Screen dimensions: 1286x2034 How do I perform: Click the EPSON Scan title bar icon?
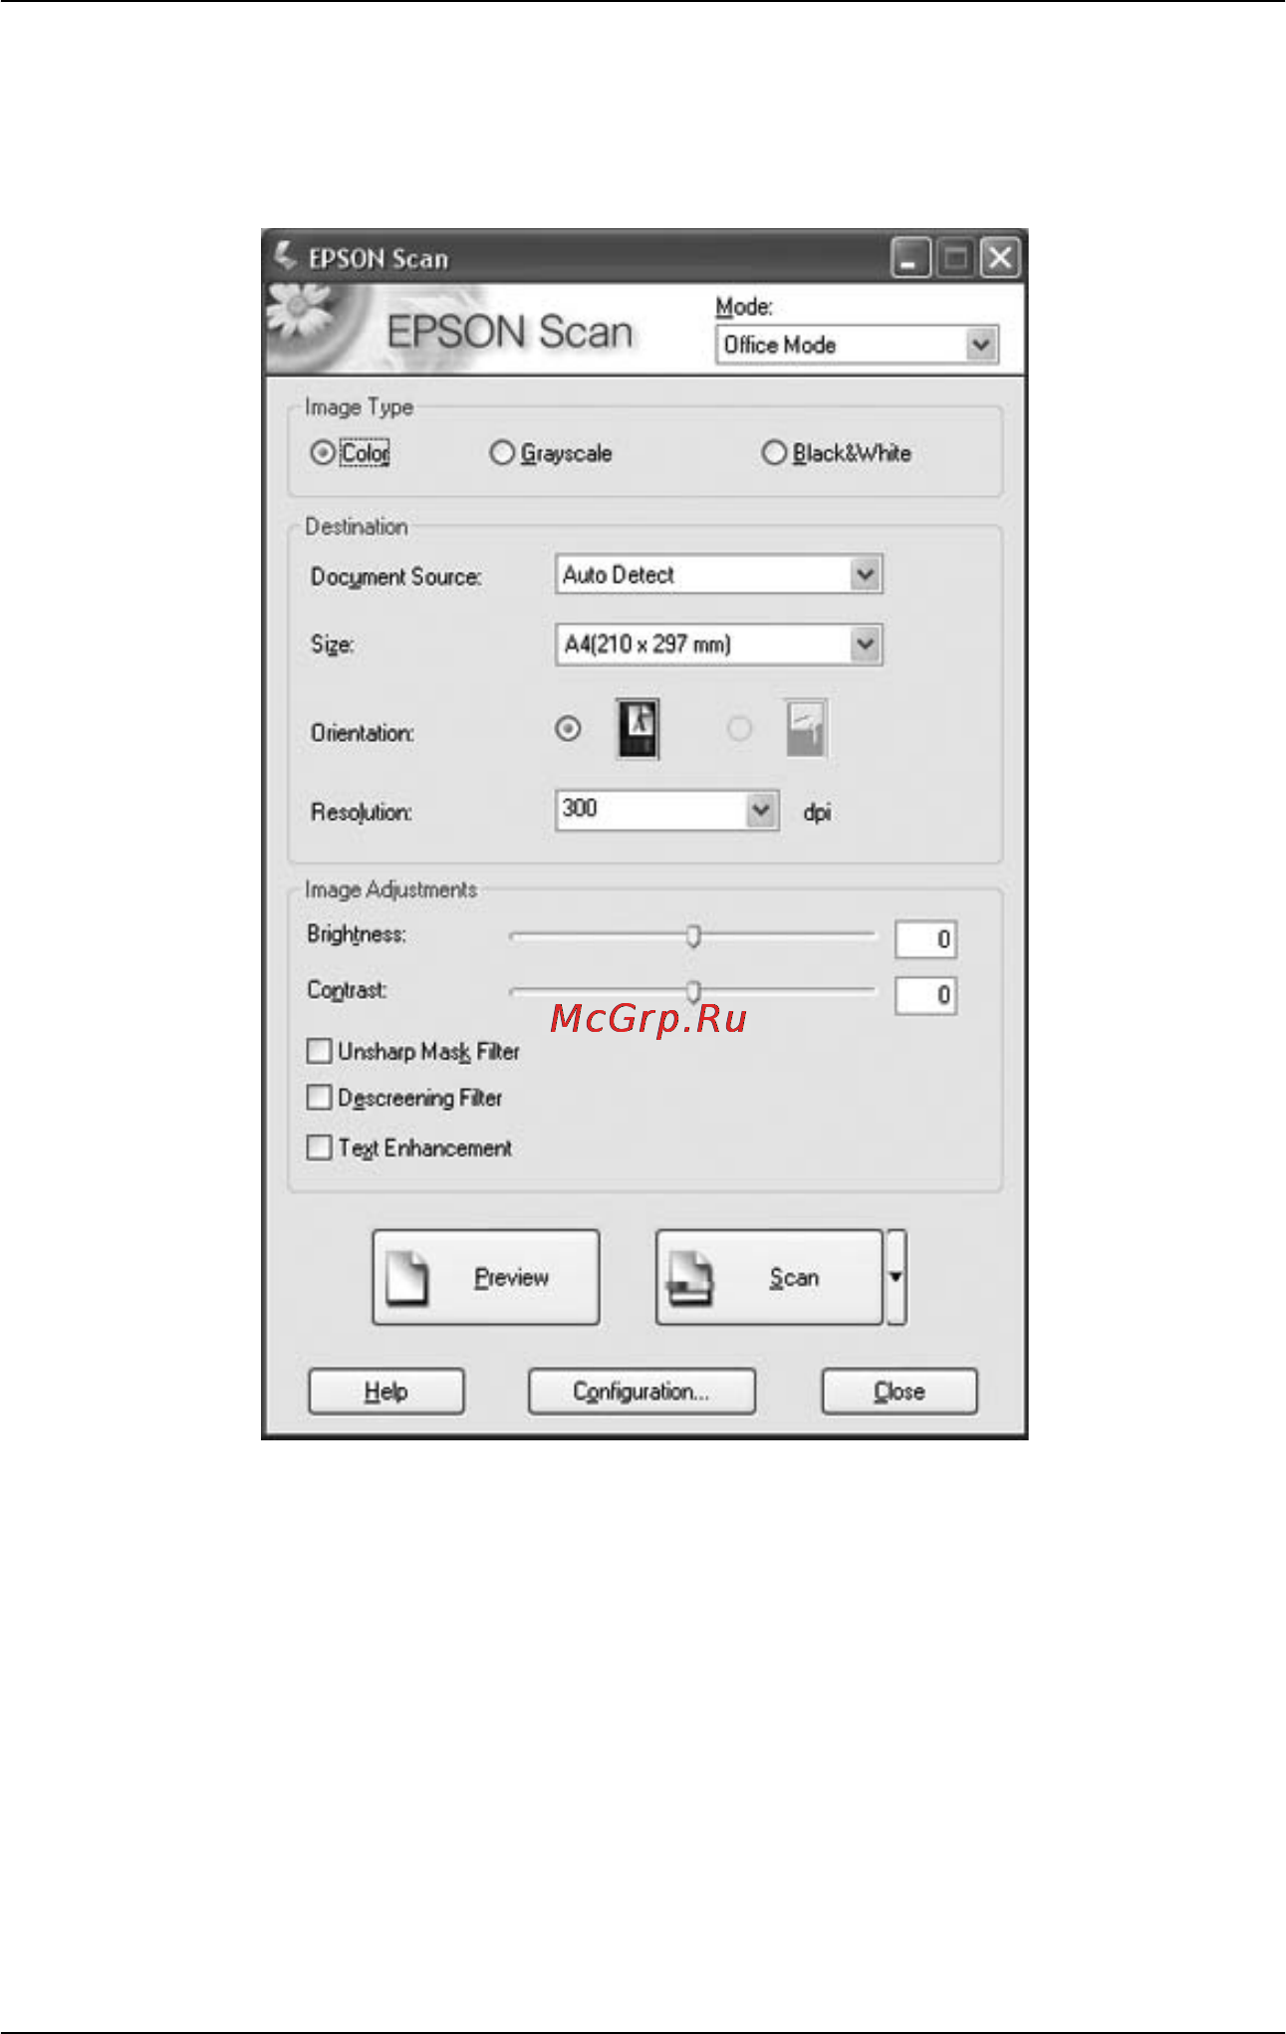pos(286,256)
